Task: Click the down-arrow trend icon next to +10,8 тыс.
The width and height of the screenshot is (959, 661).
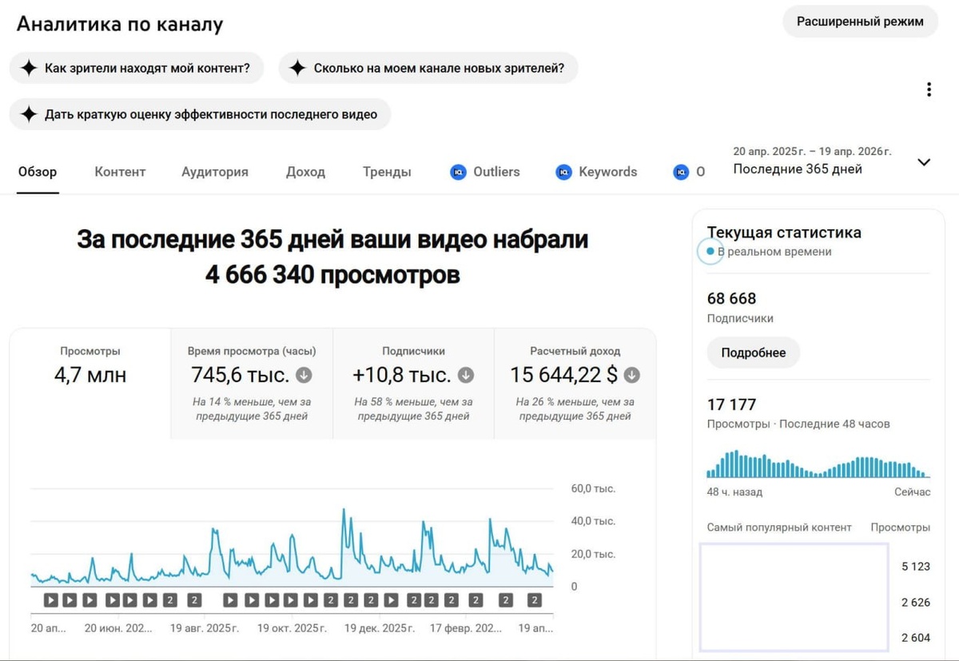Action: coord(466,375)
